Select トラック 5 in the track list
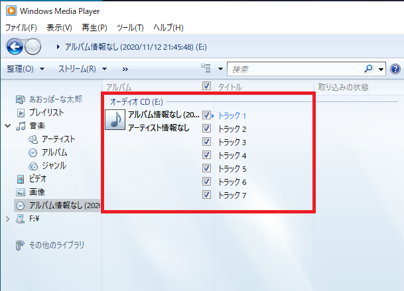 point(232,168)
